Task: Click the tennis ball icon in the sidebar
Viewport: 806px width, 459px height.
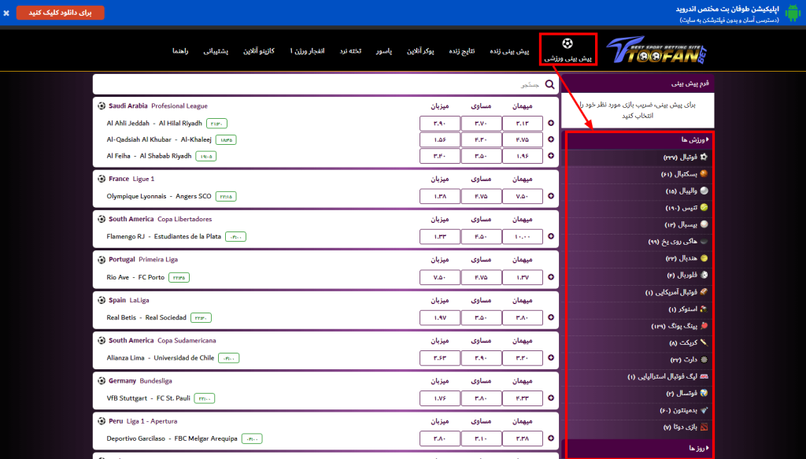Action: point(704,207)
